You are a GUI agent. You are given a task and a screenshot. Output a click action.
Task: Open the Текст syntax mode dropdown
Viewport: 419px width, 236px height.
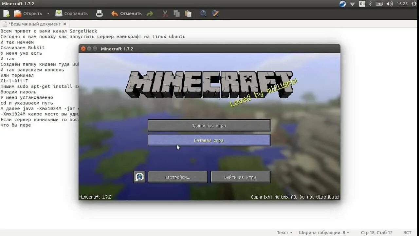pos(284,233)
